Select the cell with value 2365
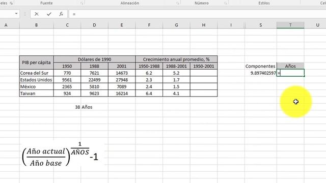The height and width of the screenshot is (183, 326). (x=67, y=87)
